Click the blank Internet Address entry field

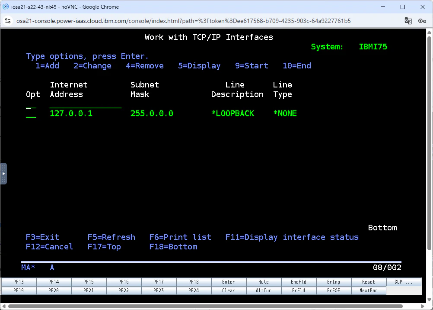coord(85,104)
